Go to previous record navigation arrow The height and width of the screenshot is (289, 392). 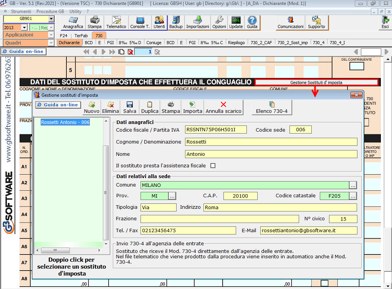click(x=95, y=52)
